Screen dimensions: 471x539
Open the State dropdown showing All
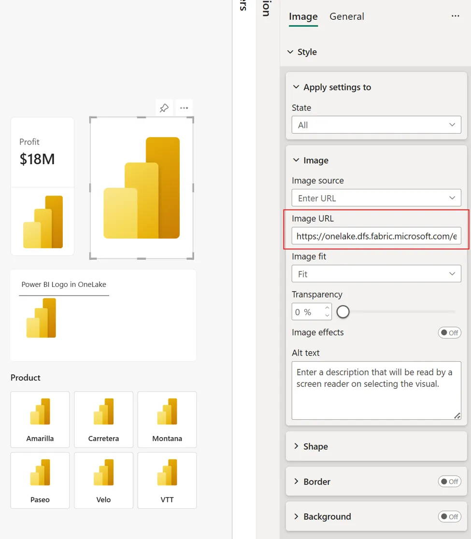(376, 125)
